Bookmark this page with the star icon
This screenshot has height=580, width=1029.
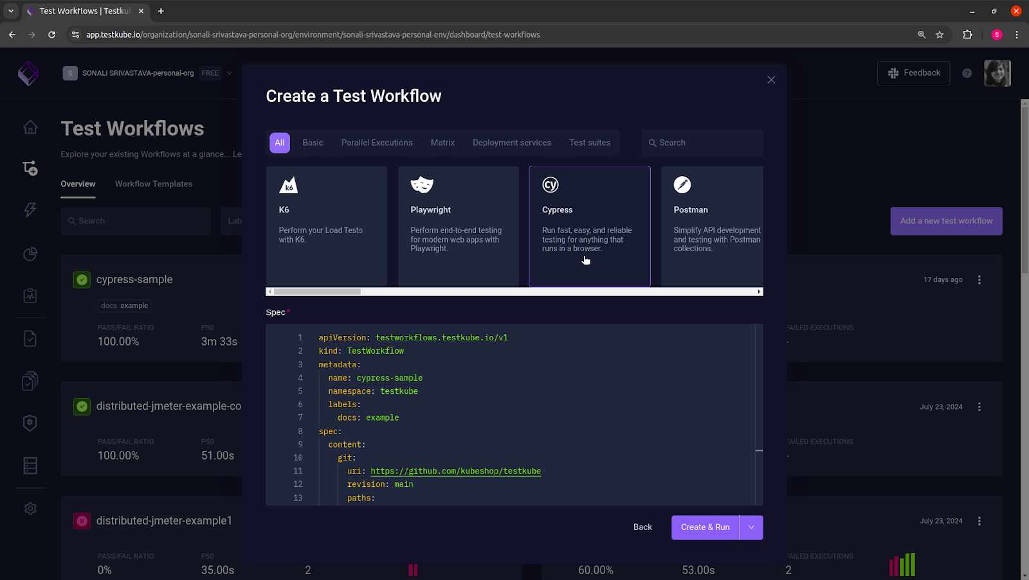pos(940,35)
